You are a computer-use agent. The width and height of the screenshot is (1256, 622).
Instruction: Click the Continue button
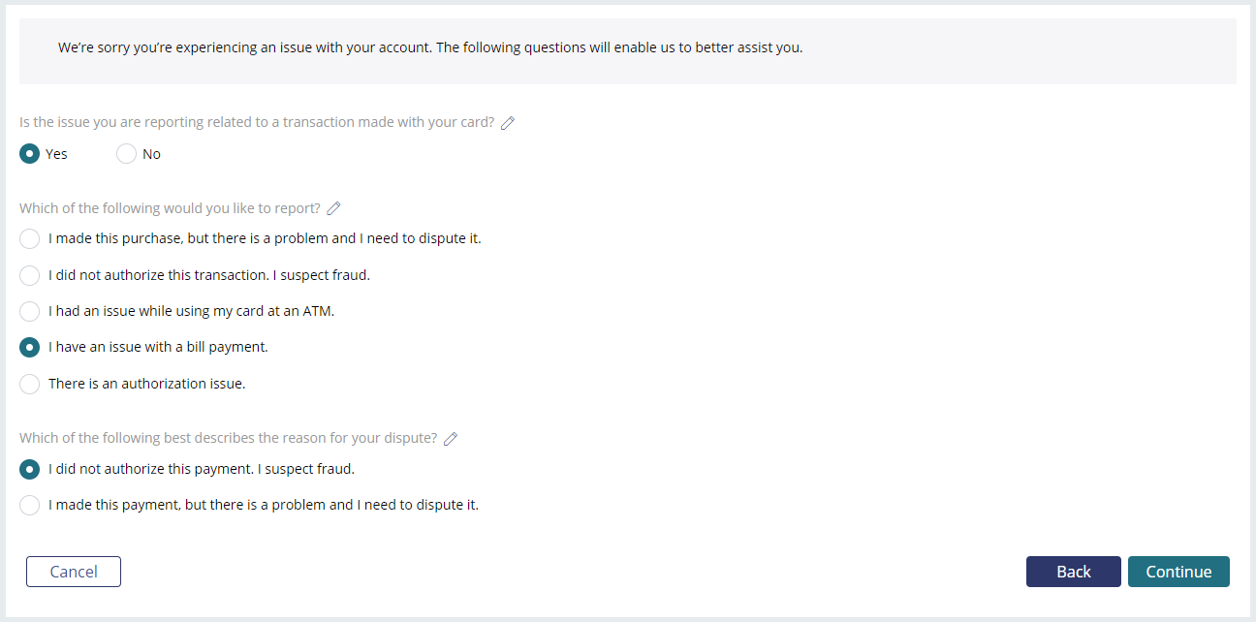(1178, 572)
